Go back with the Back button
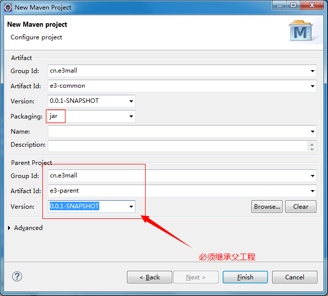328x296 pixels. coord(150,277)
